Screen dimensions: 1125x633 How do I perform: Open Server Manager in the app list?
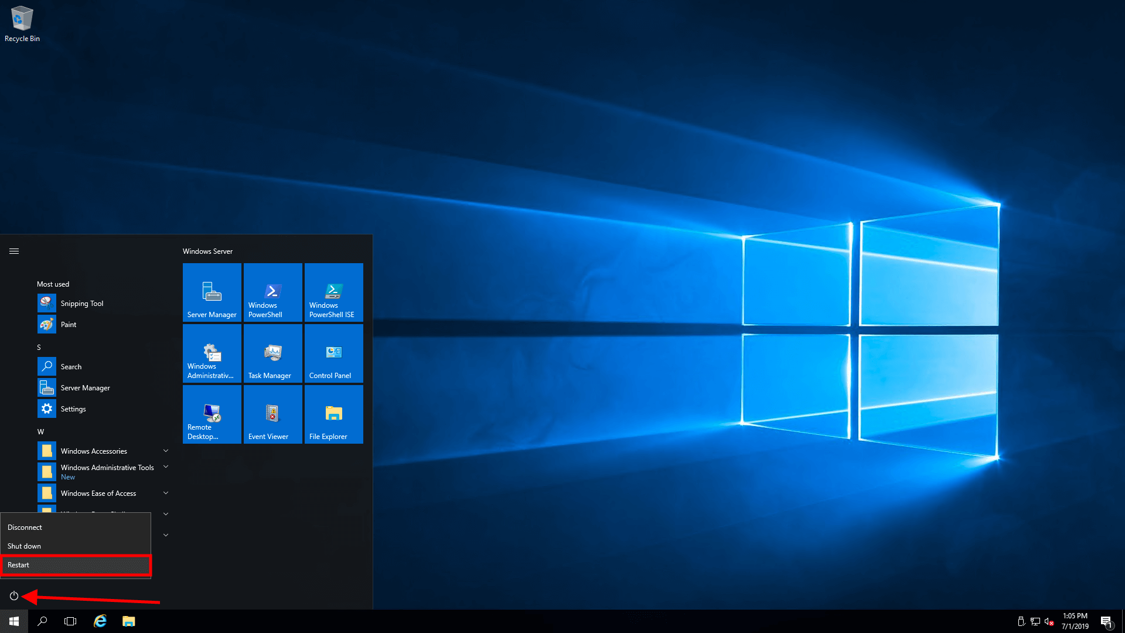103,388
